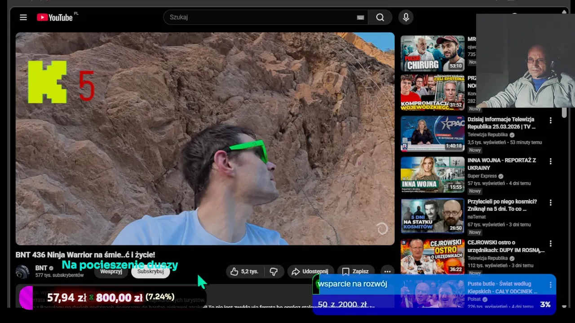Open the BNT channel avatar
The width and height of the screenshot is (575, 323).
[x=22, y=271]
